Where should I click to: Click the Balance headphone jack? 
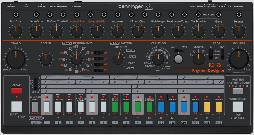[x=239, y=15]
